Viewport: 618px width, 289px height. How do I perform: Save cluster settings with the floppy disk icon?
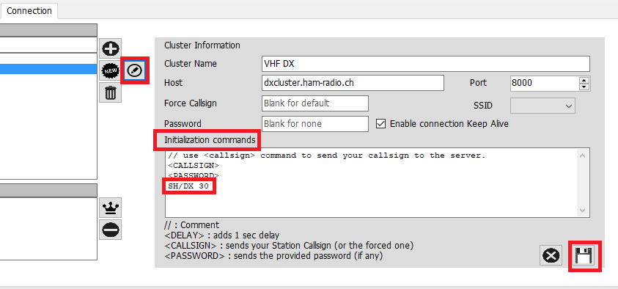click(584, 256)
